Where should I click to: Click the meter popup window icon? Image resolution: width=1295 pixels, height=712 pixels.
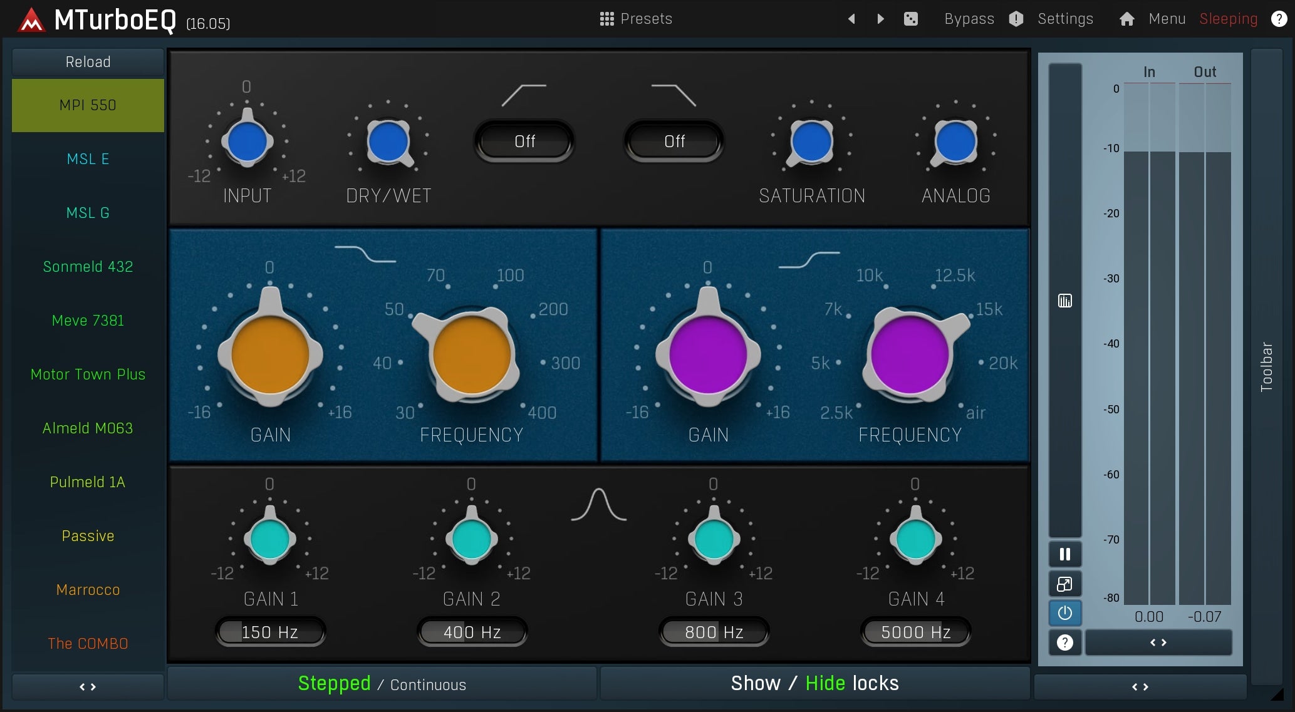(1064, 584)
